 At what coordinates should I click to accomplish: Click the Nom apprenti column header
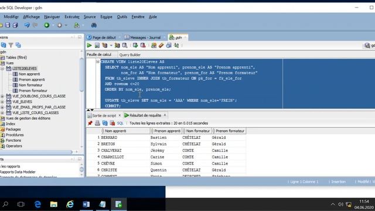(125, 131)
